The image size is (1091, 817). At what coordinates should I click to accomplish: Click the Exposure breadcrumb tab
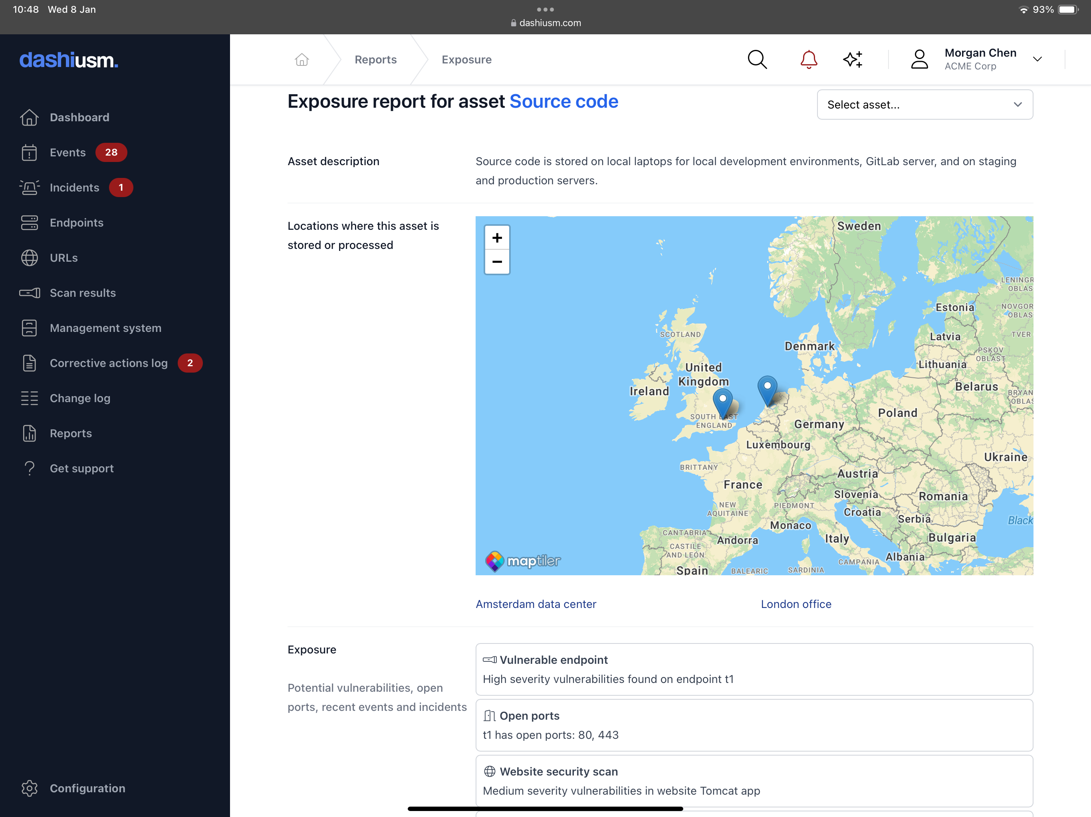pos(466,59)
